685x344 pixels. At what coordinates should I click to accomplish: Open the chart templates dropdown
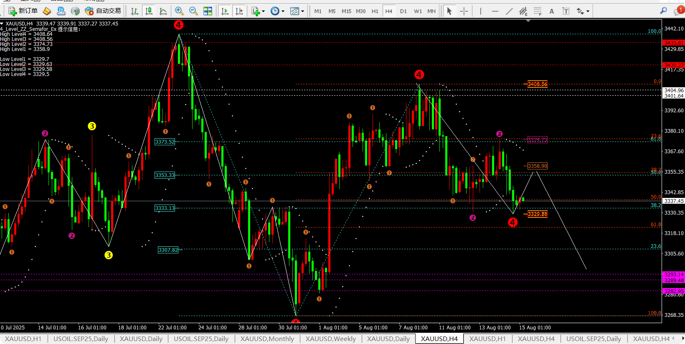(297, 11)
